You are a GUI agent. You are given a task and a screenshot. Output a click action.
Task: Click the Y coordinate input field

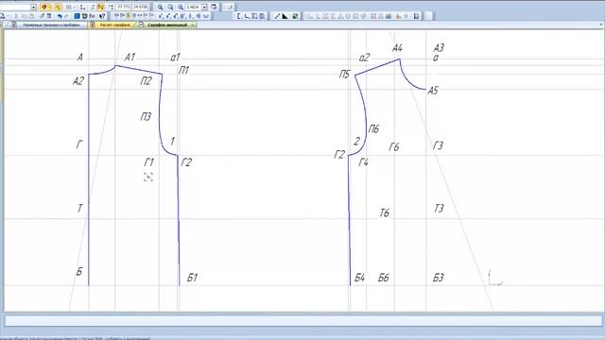(x=140, y=7)
